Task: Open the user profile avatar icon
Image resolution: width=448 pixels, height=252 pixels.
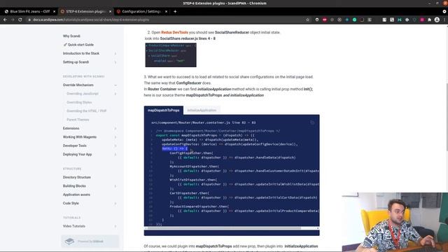Action: pos(437,20)
